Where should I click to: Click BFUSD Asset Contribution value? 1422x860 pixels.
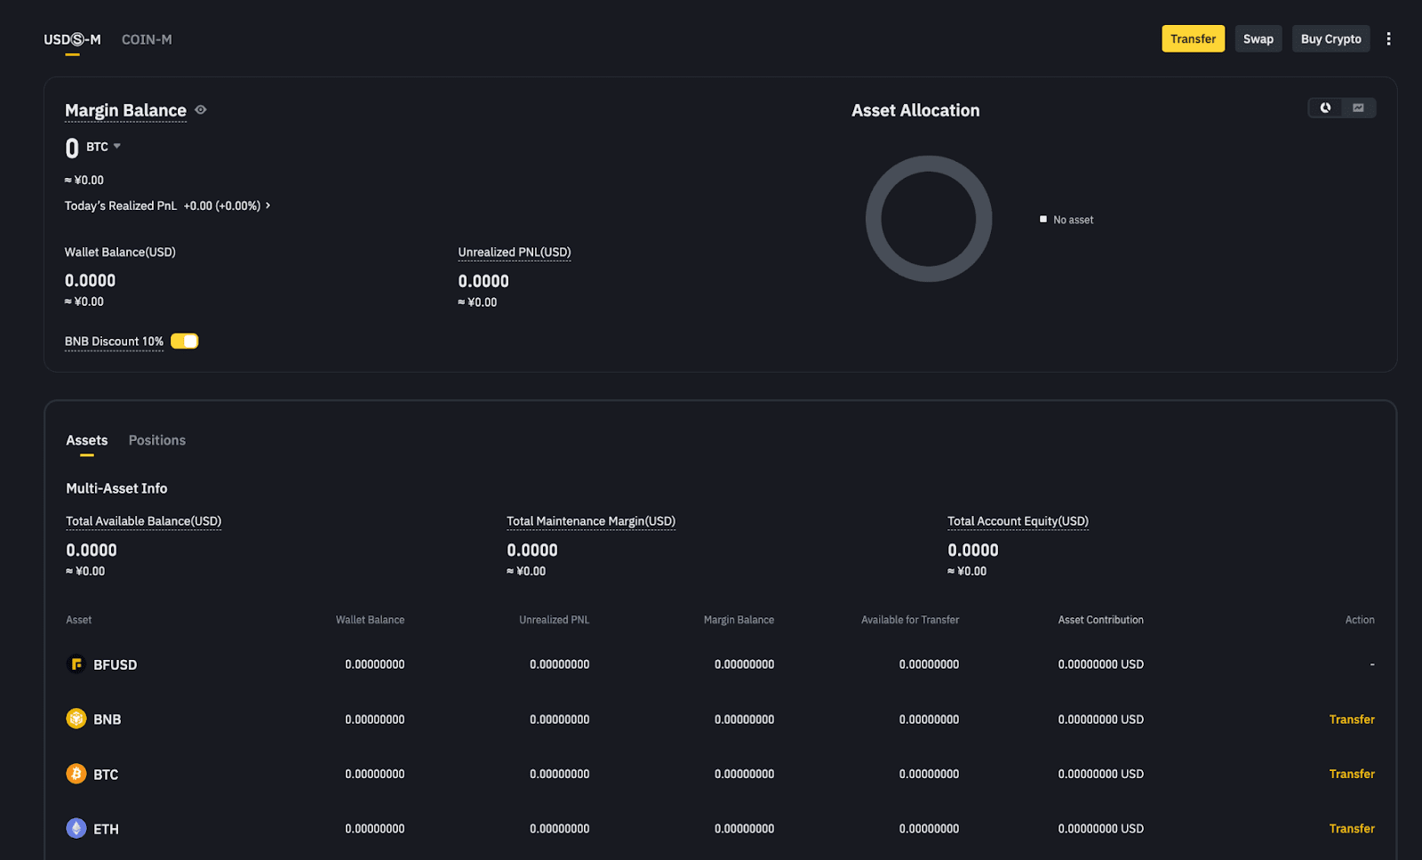[1100, 664]
